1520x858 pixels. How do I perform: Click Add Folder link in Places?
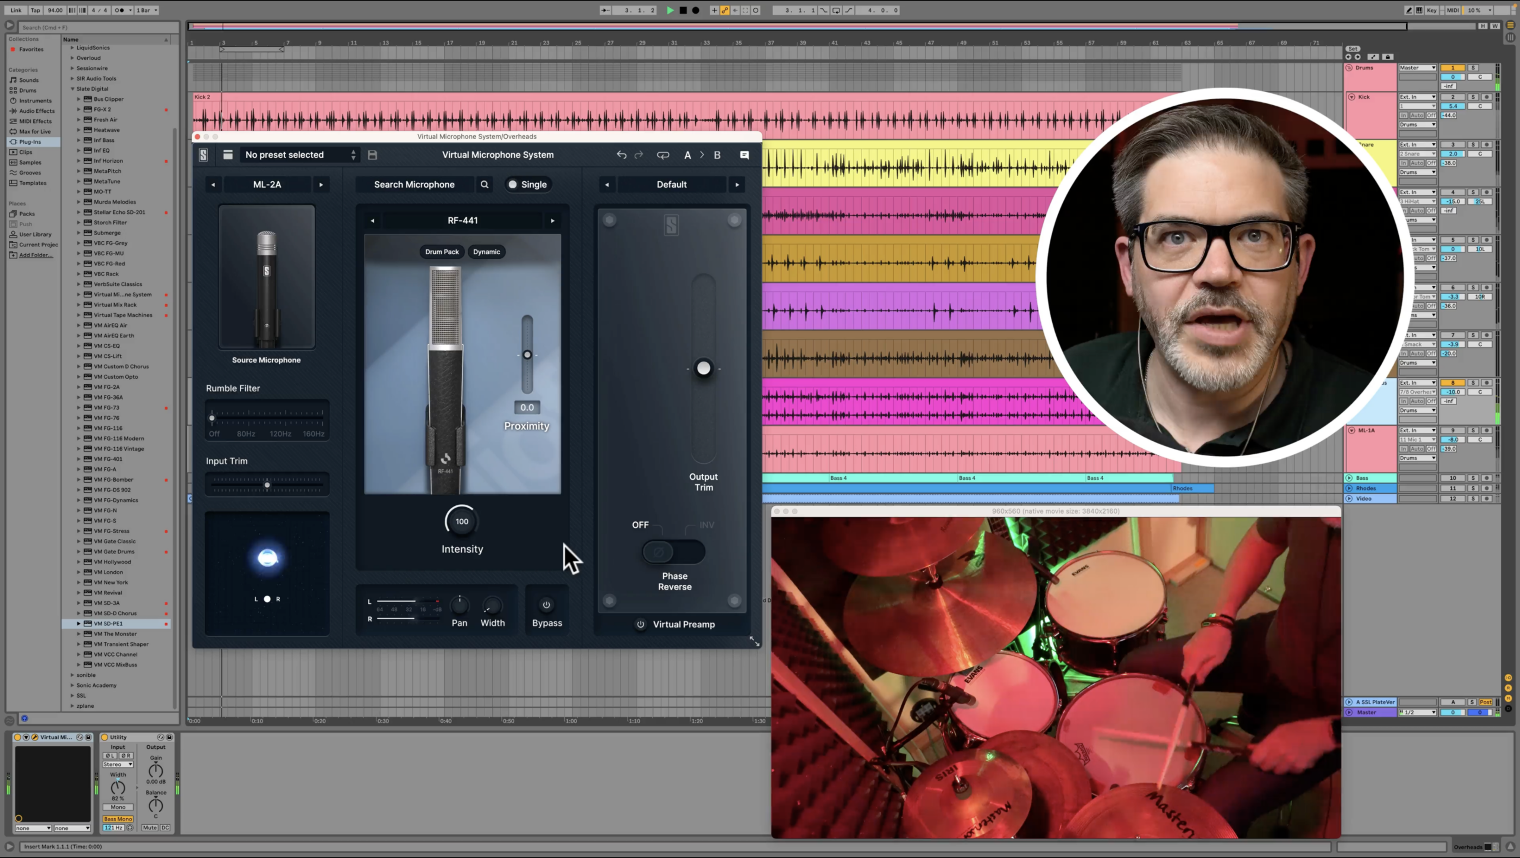[36, 255]
